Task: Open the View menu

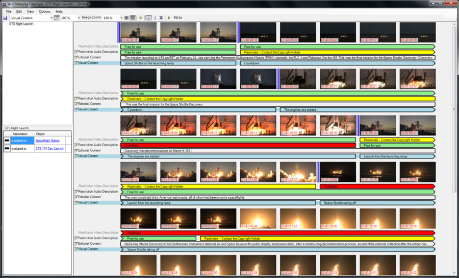Action: pyautogui.click(x=31, y=11)
